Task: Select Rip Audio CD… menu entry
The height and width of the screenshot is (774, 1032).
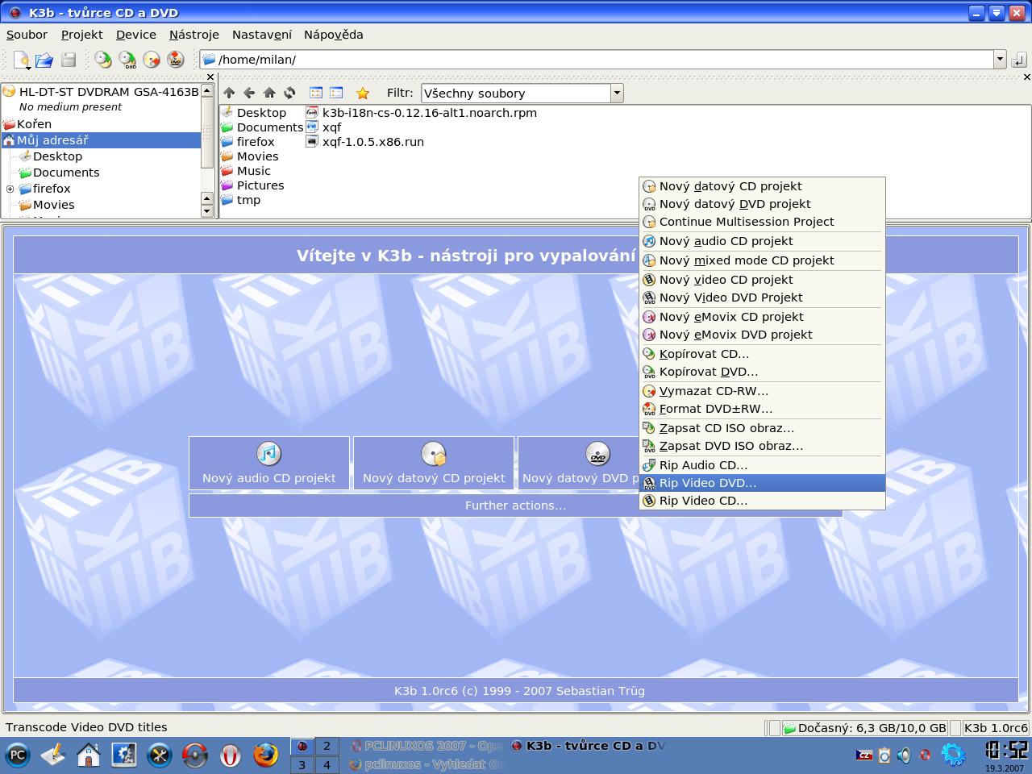Action: click(762, 465)
